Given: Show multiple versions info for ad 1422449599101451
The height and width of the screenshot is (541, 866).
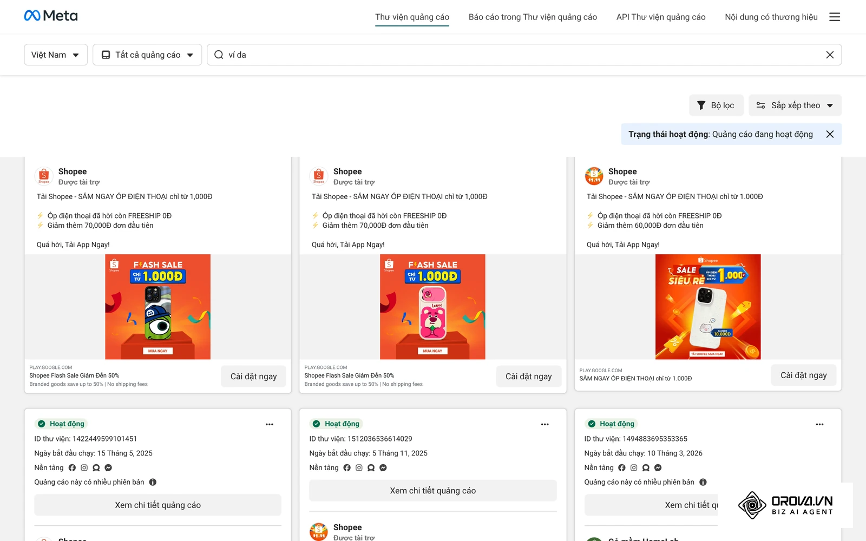Looking at the screenshot, I should point(153,482).
